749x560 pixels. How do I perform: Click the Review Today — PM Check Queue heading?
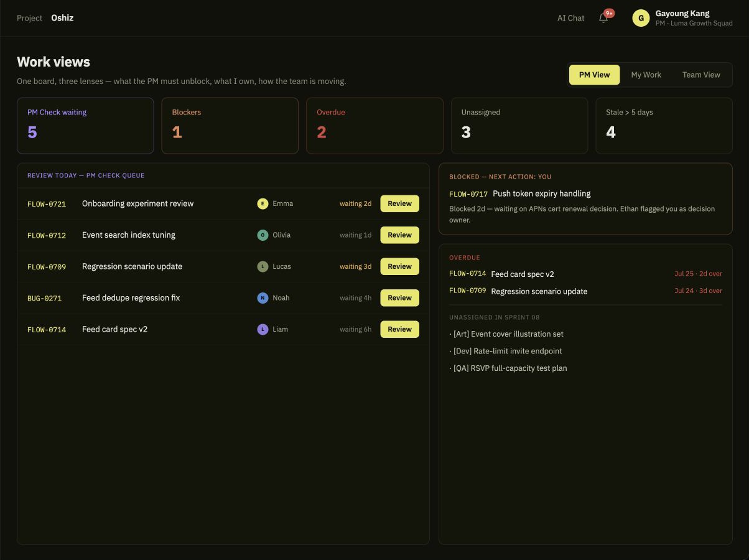(86, 175)
